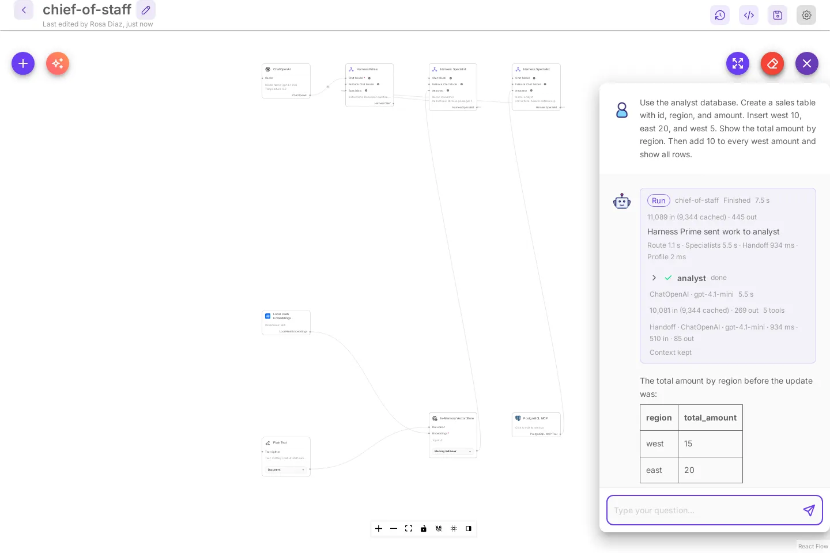
Task: Zoom in on the canvas controls
Action: click(x=379, y=528)
